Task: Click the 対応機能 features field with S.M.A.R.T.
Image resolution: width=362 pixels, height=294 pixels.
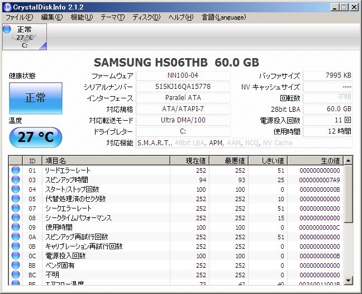Action: 244,143
